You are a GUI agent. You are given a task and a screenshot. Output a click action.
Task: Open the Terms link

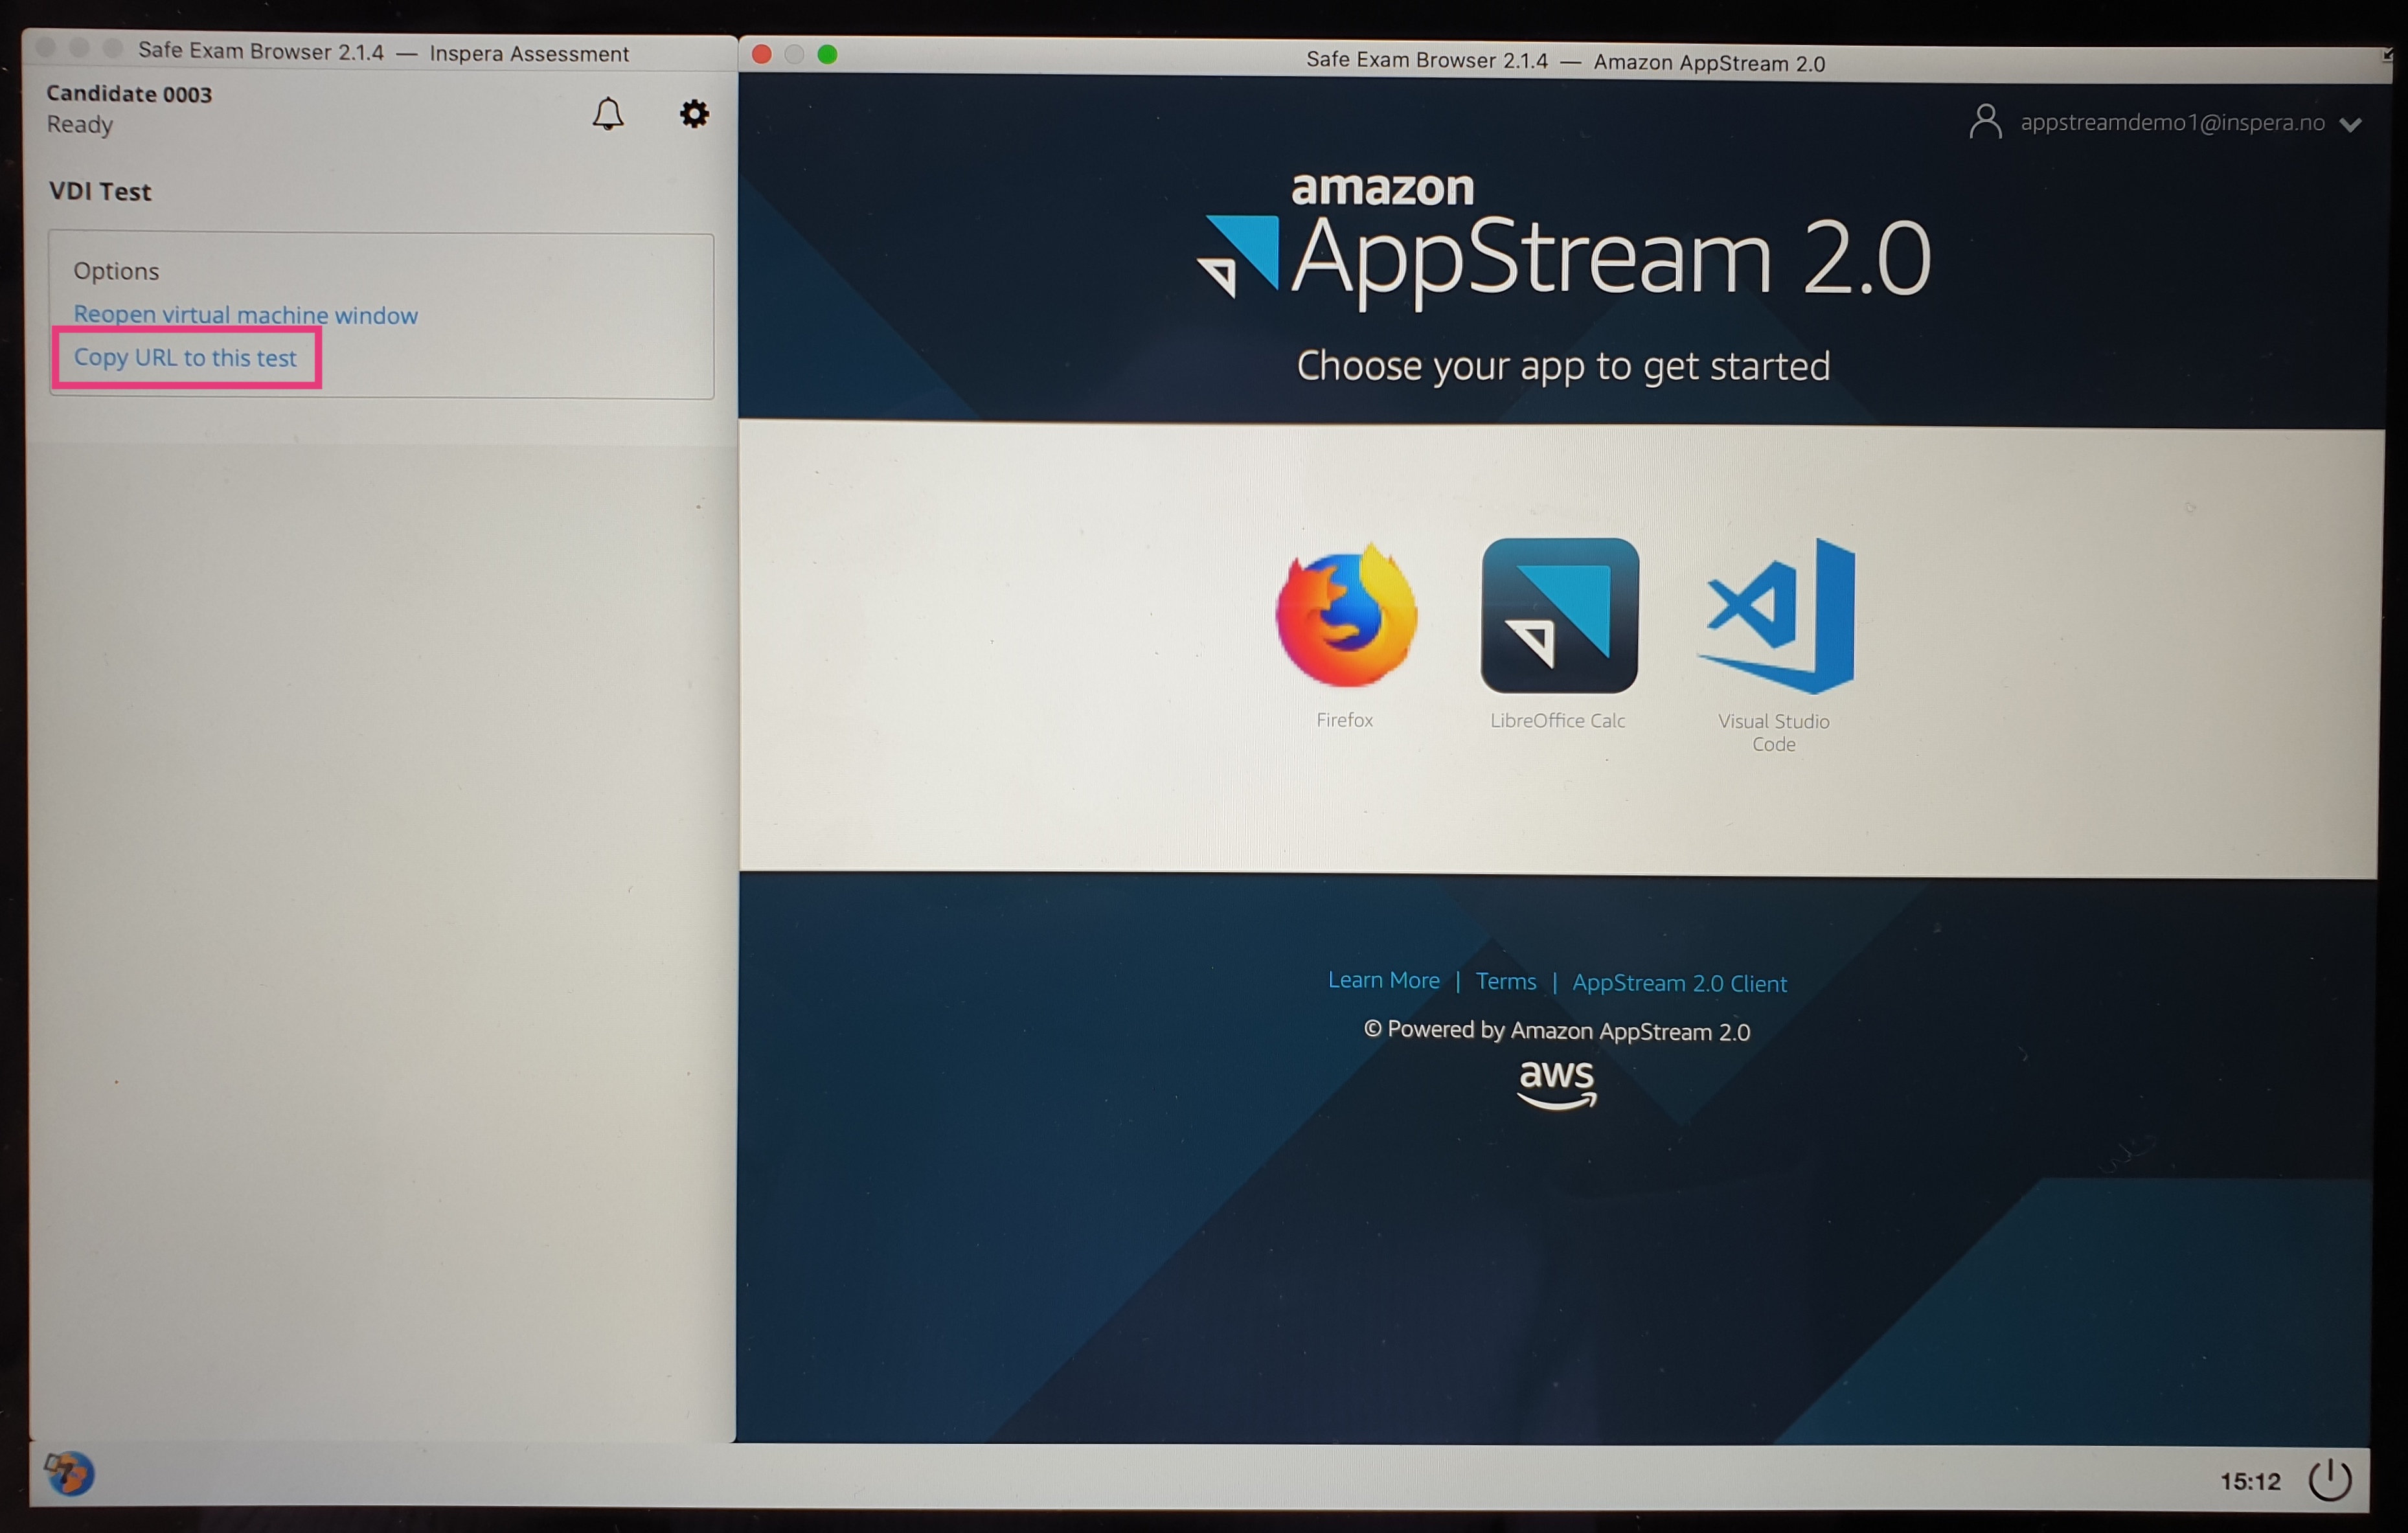(x=1506, y=981)
